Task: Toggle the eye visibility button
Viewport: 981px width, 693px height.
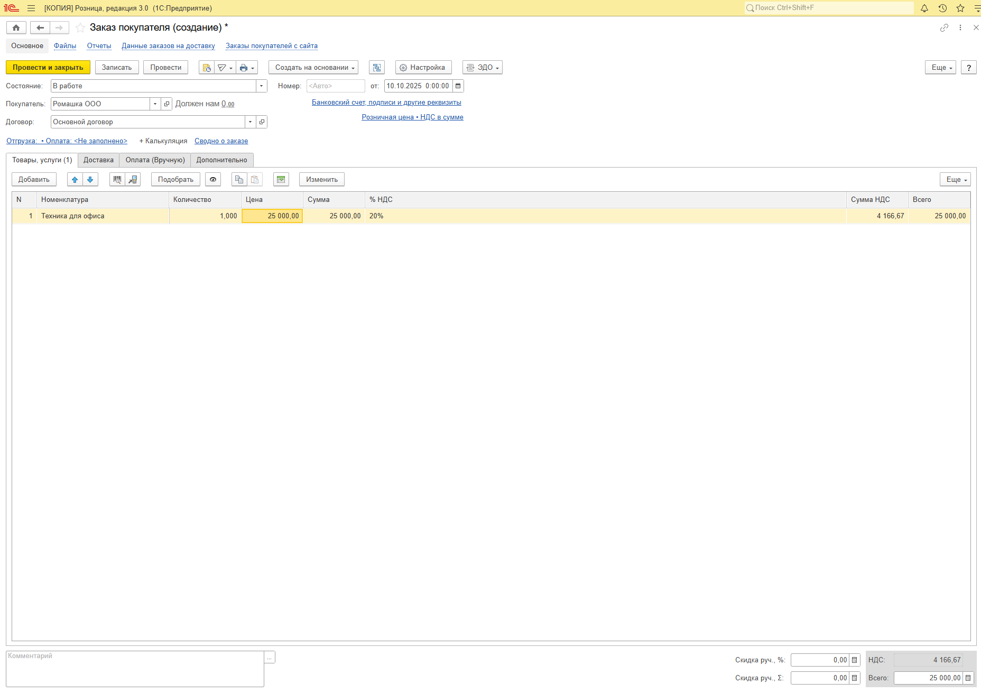Action: (x=213, y=180)
